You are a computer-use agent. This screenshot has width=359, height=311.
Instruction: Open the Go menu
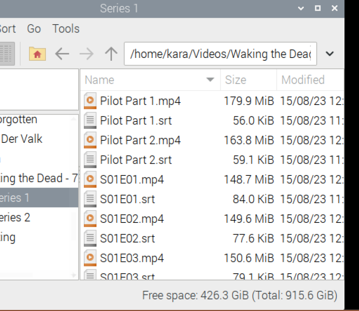pyautogui.click(x=34, y=29)
